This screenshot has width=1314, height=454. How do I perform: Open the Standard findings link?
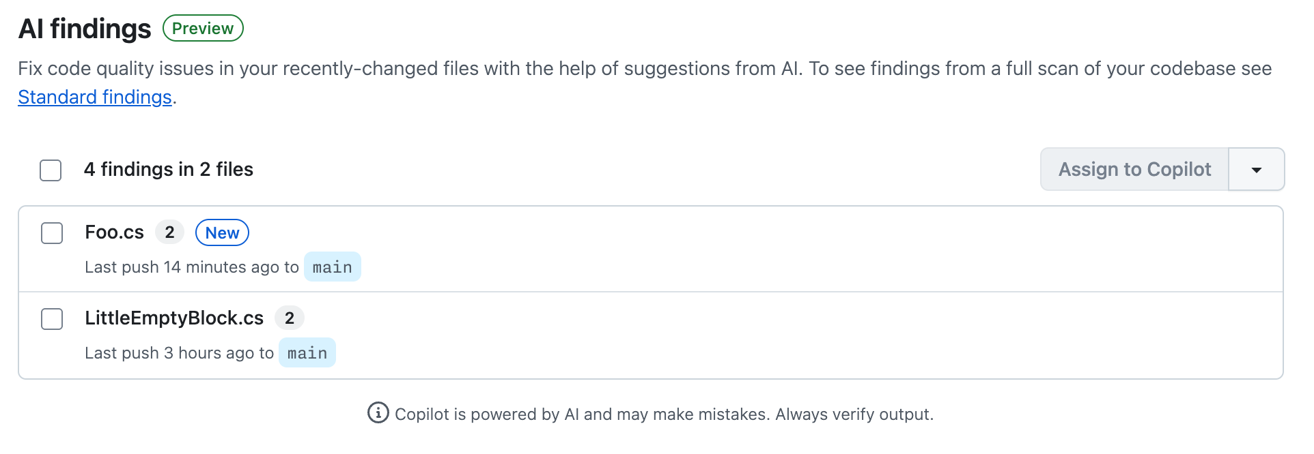click(95, 97)
